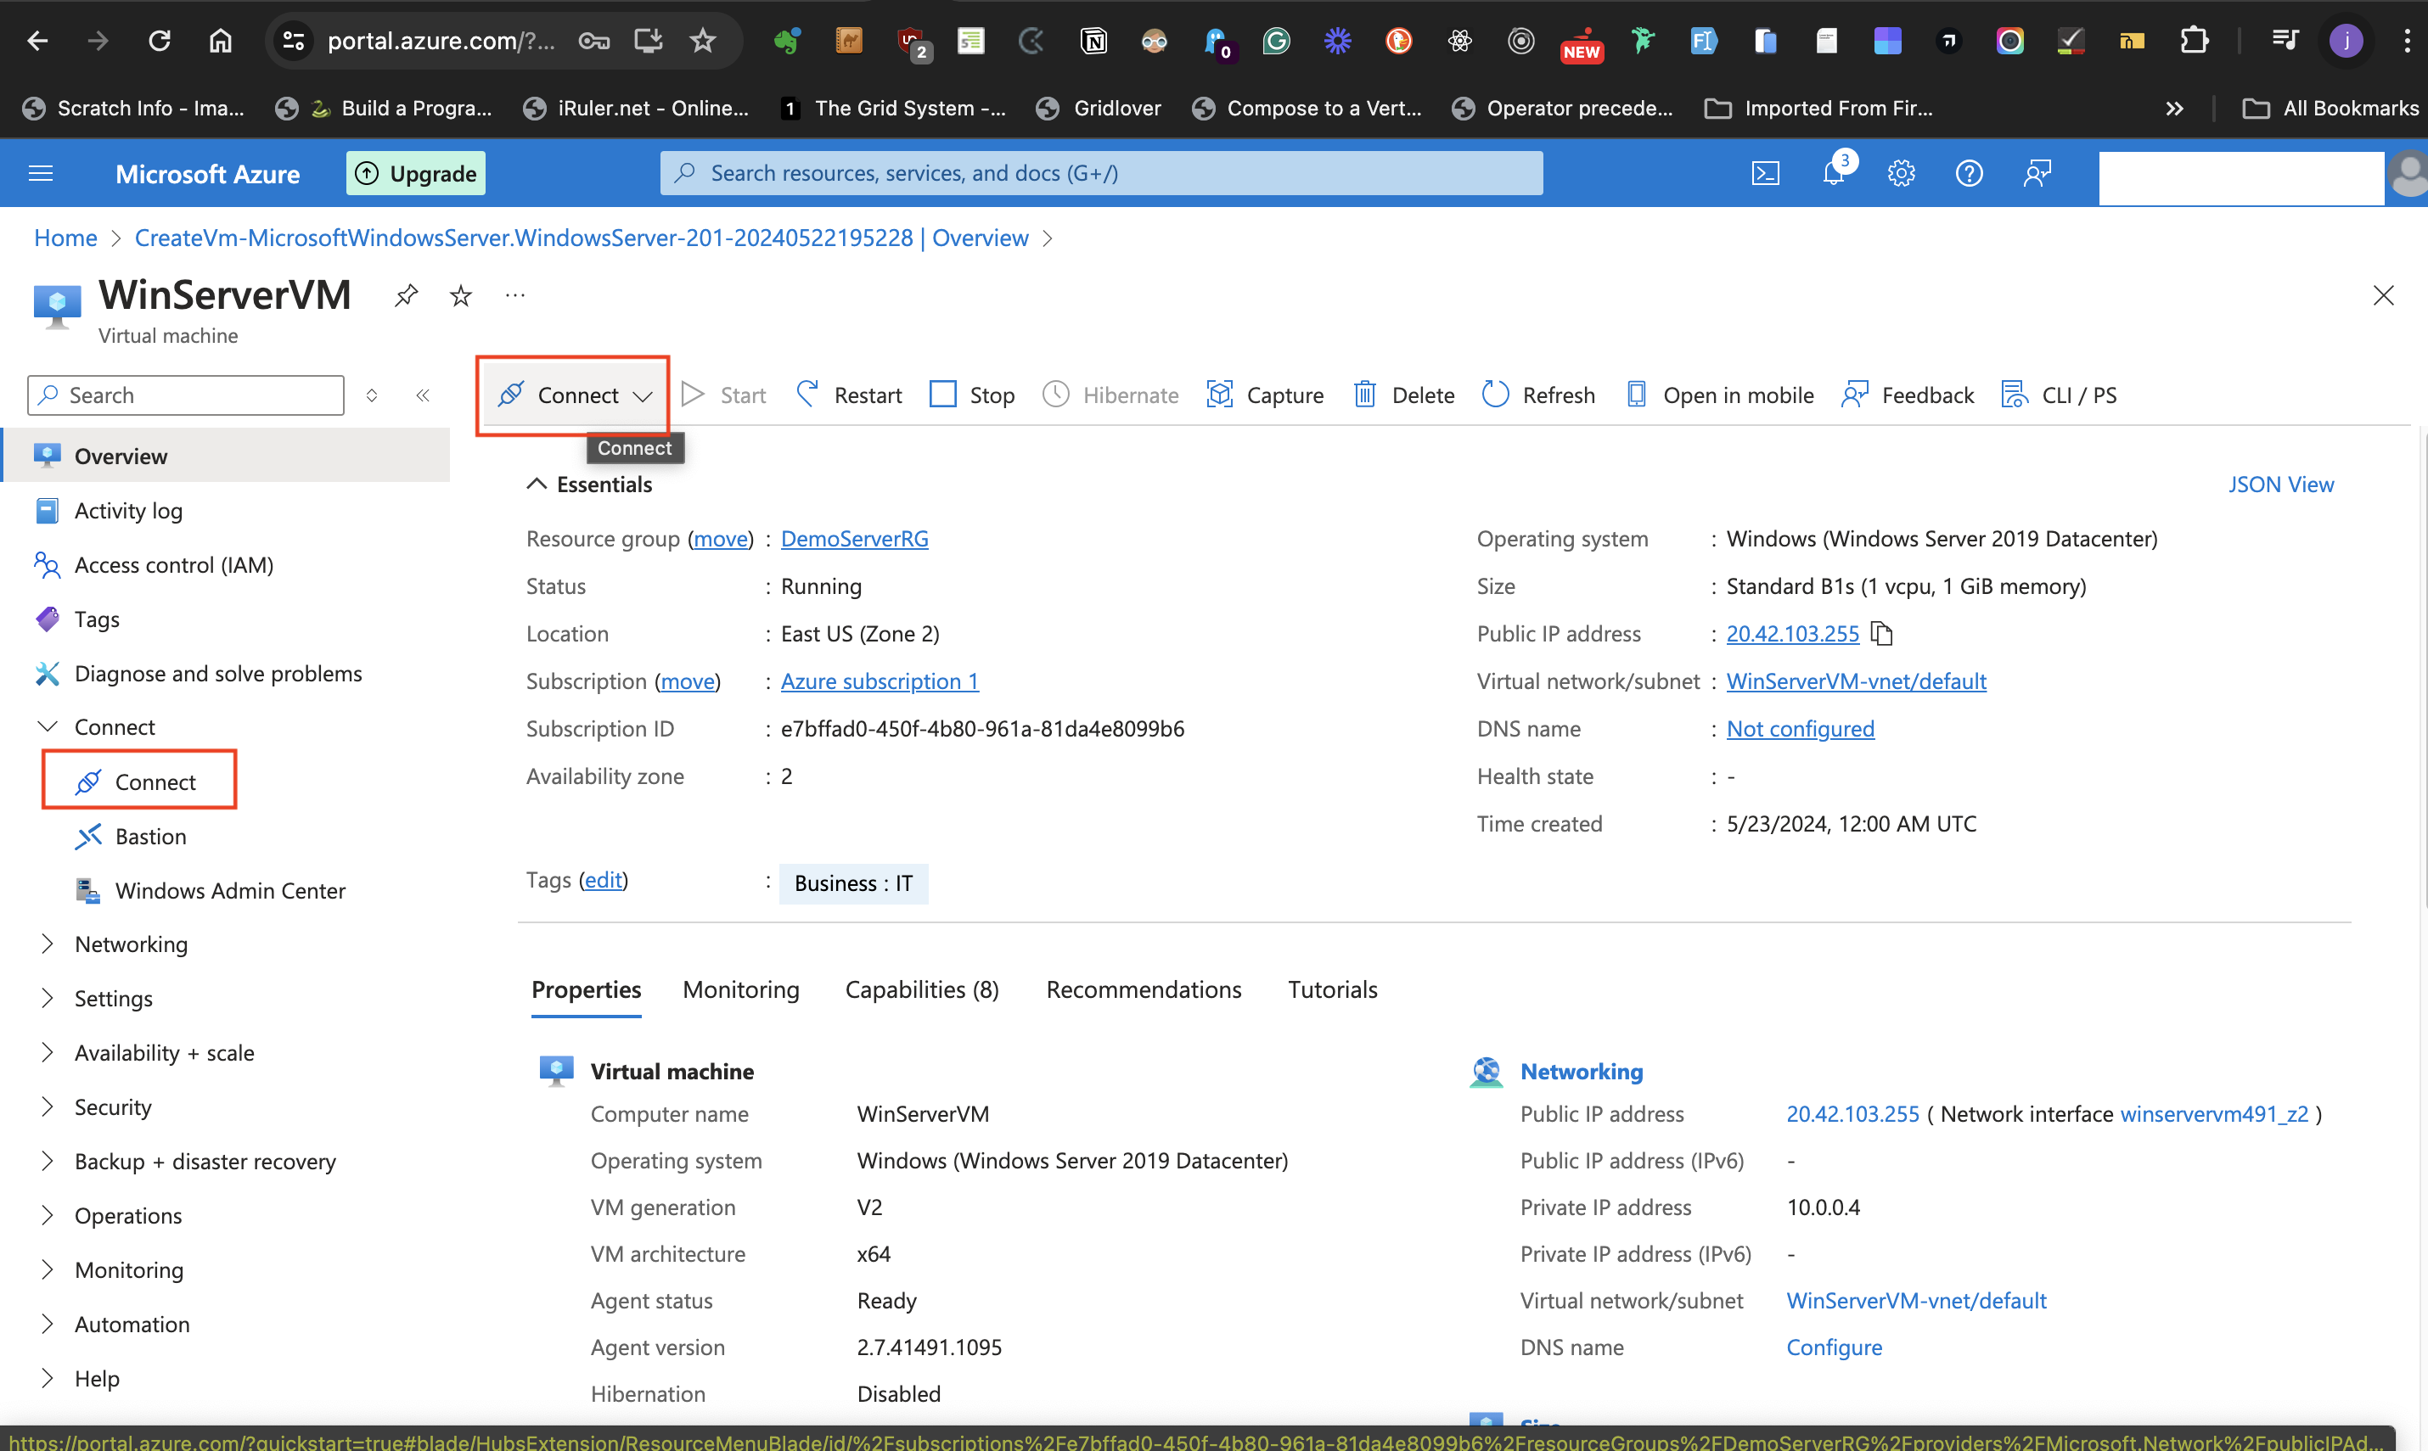Open the portal settings gear
The height and width of the screenshot is (1451, 2428).
click(1900, 173)
